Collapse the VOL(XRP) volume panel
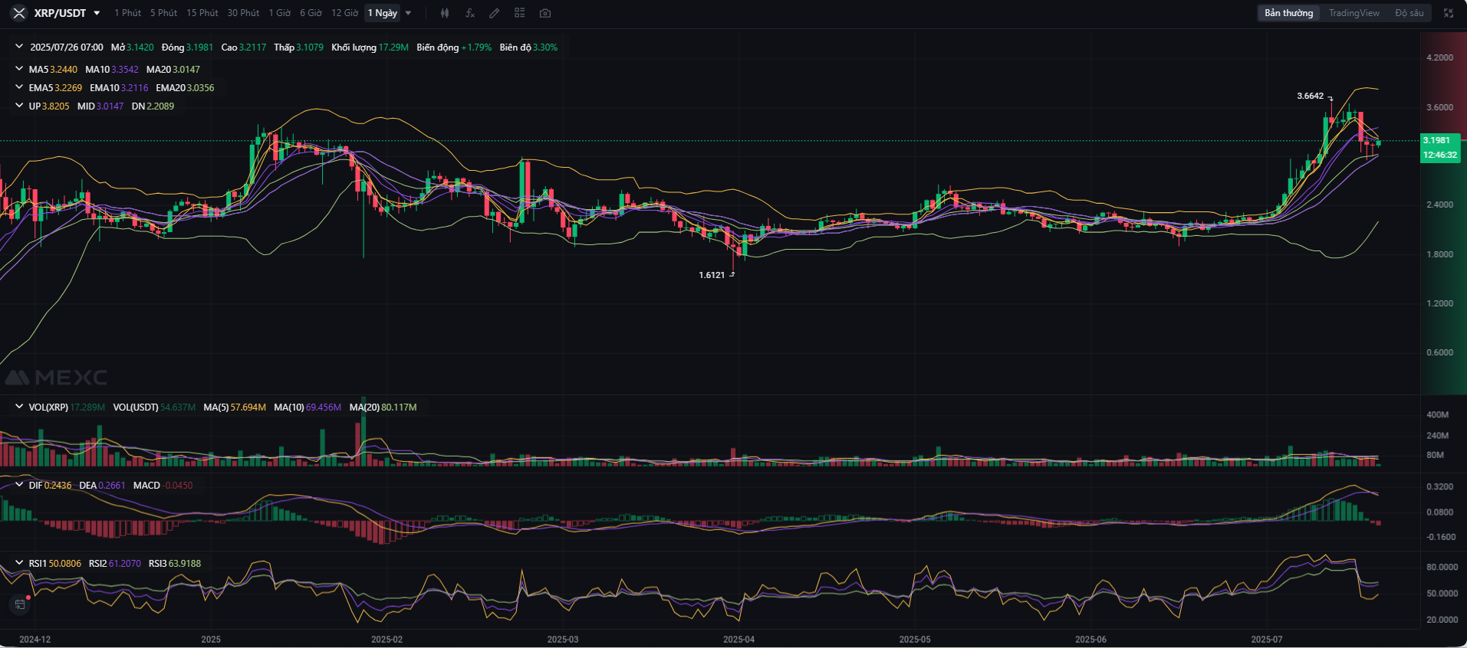The height and width of the screenshot is (648, 1467). pos(19,407)
